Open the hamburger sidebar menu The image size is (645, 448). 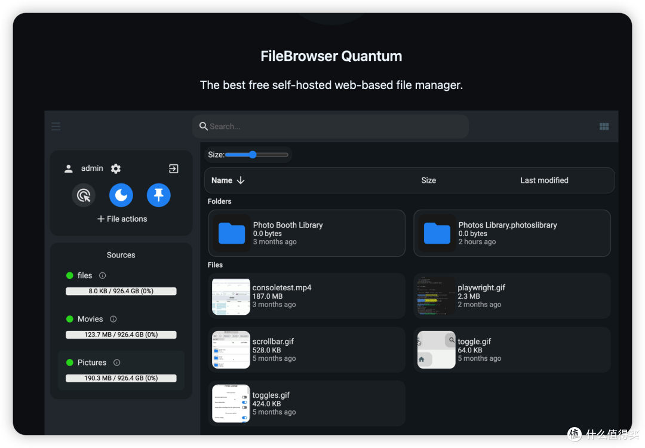[x=56, y=126]
